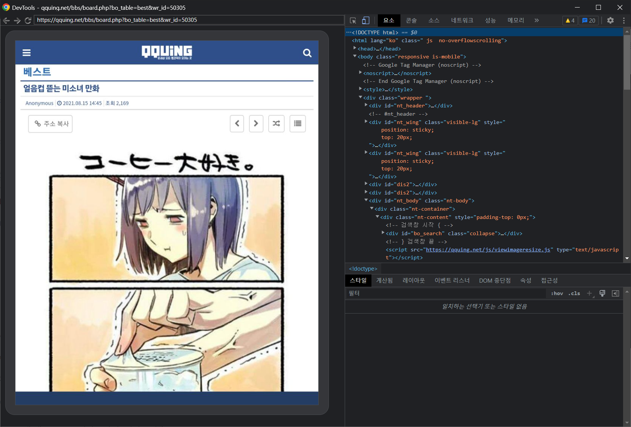The height and width of the screenshot is (427, 631).
Task: Click the 주소 복사 button
Action: [x=50, y=124]
